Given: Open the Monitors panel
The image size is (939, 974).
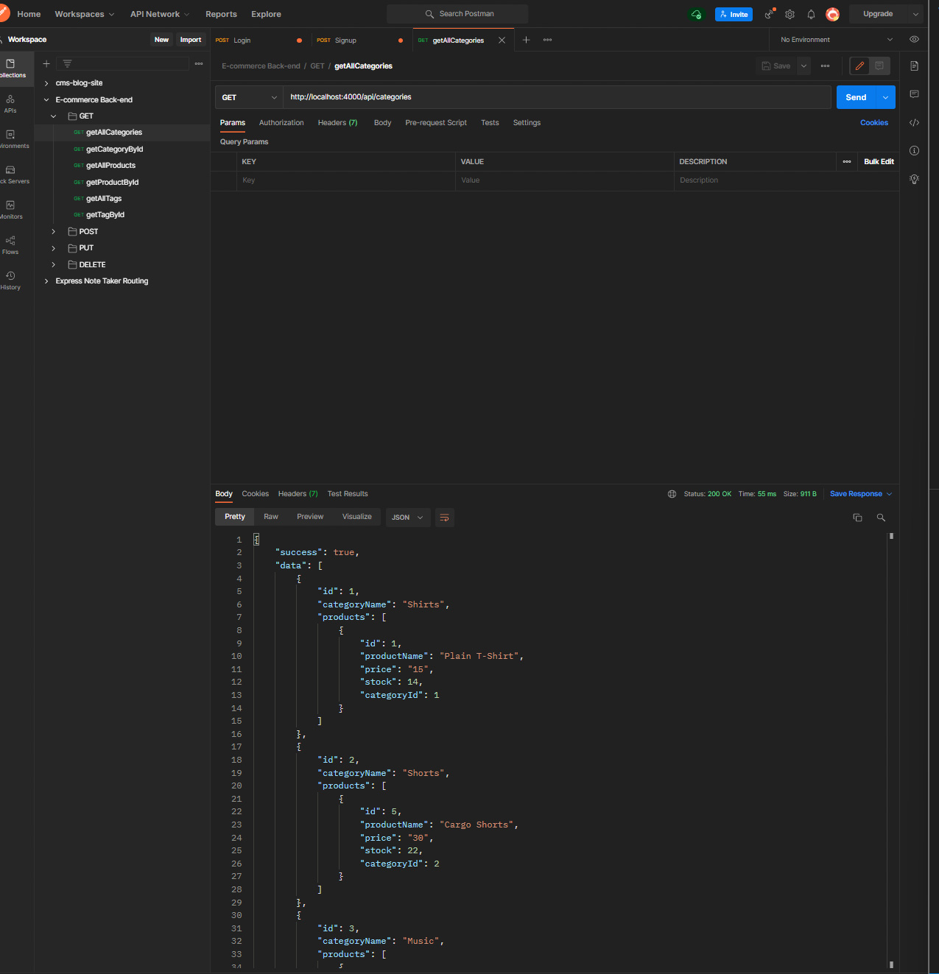Looking at the screenshot, I should pos(10,208).
